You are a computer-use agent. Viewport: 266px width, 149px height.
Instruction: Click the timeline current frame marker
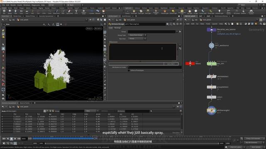95,137
